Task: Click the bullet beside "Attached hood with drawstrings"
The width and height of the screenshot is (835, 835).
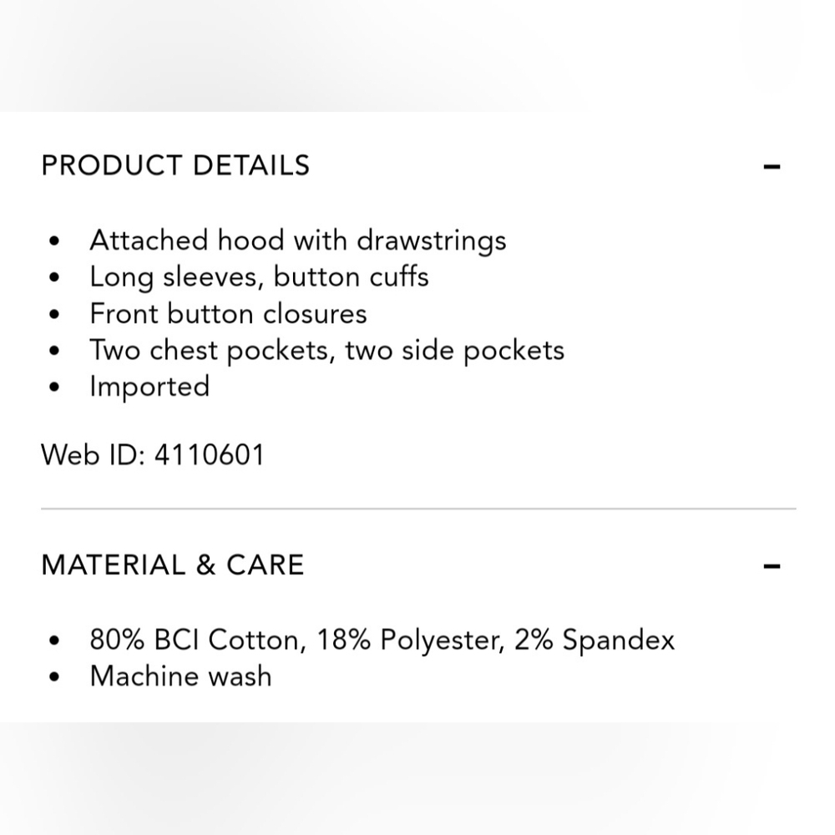Action: point(55,242)
